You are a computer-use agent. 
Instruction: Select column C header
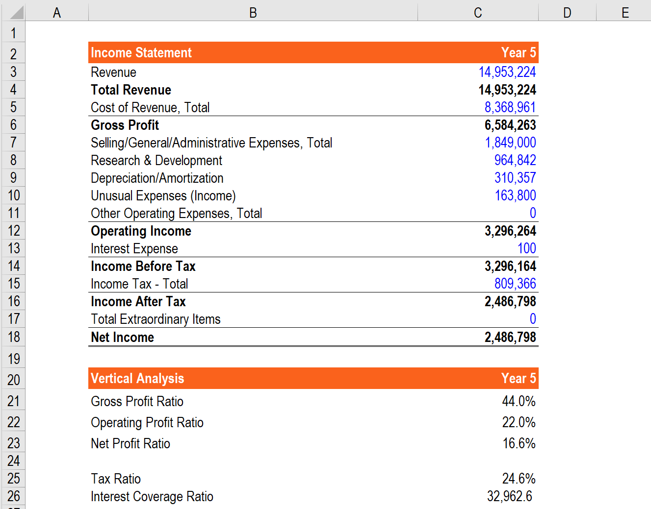coord(477,12)
